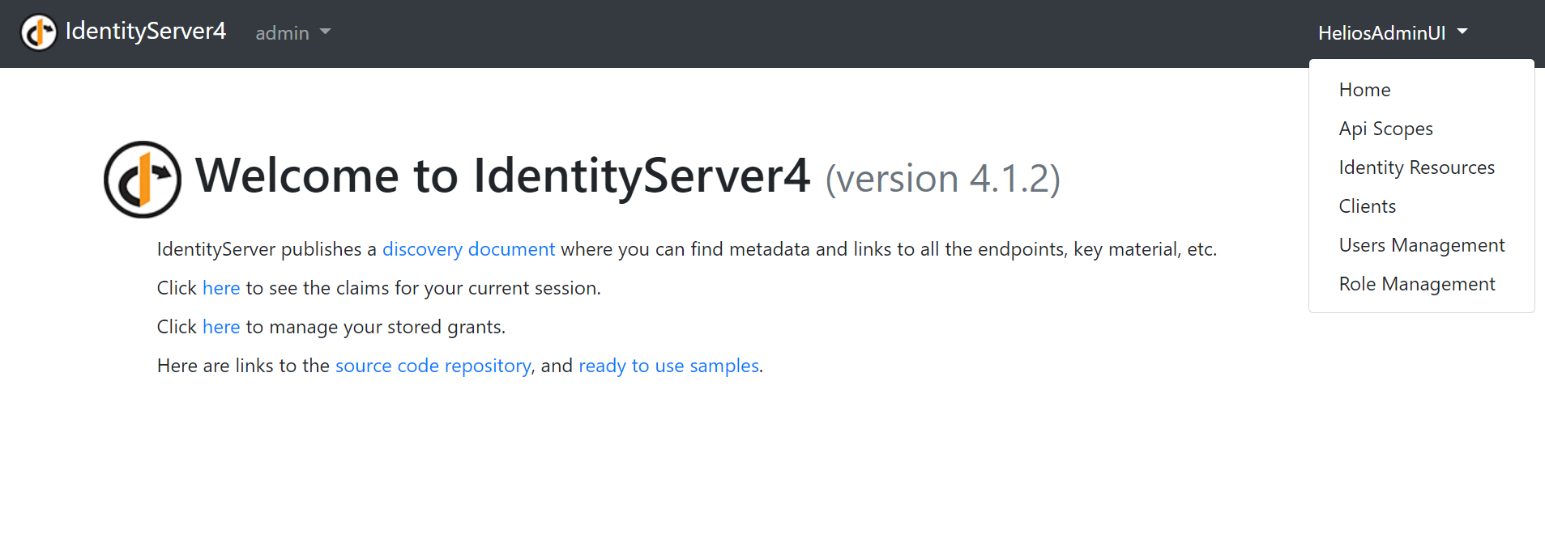Open Role Management menu entry
Screen dimensions: 1545x538
(x=1422, y=284)
